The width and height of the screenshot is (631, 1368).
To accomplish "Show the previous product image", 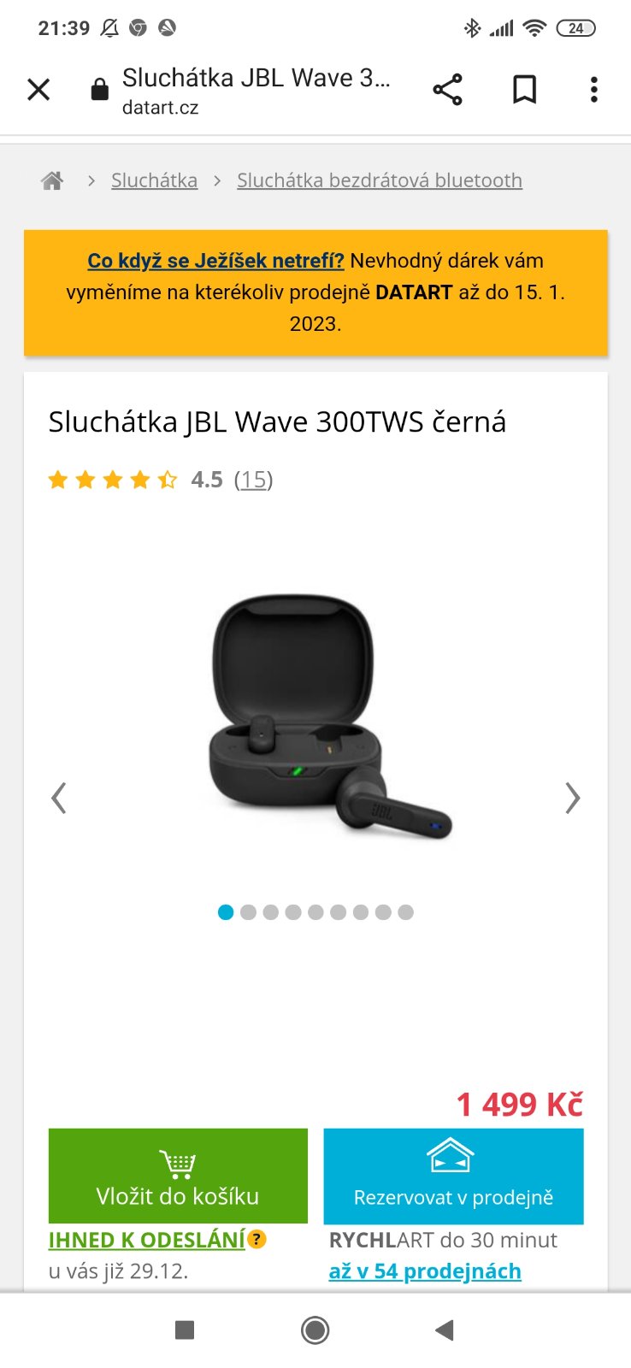I will (x=59, y=798).
